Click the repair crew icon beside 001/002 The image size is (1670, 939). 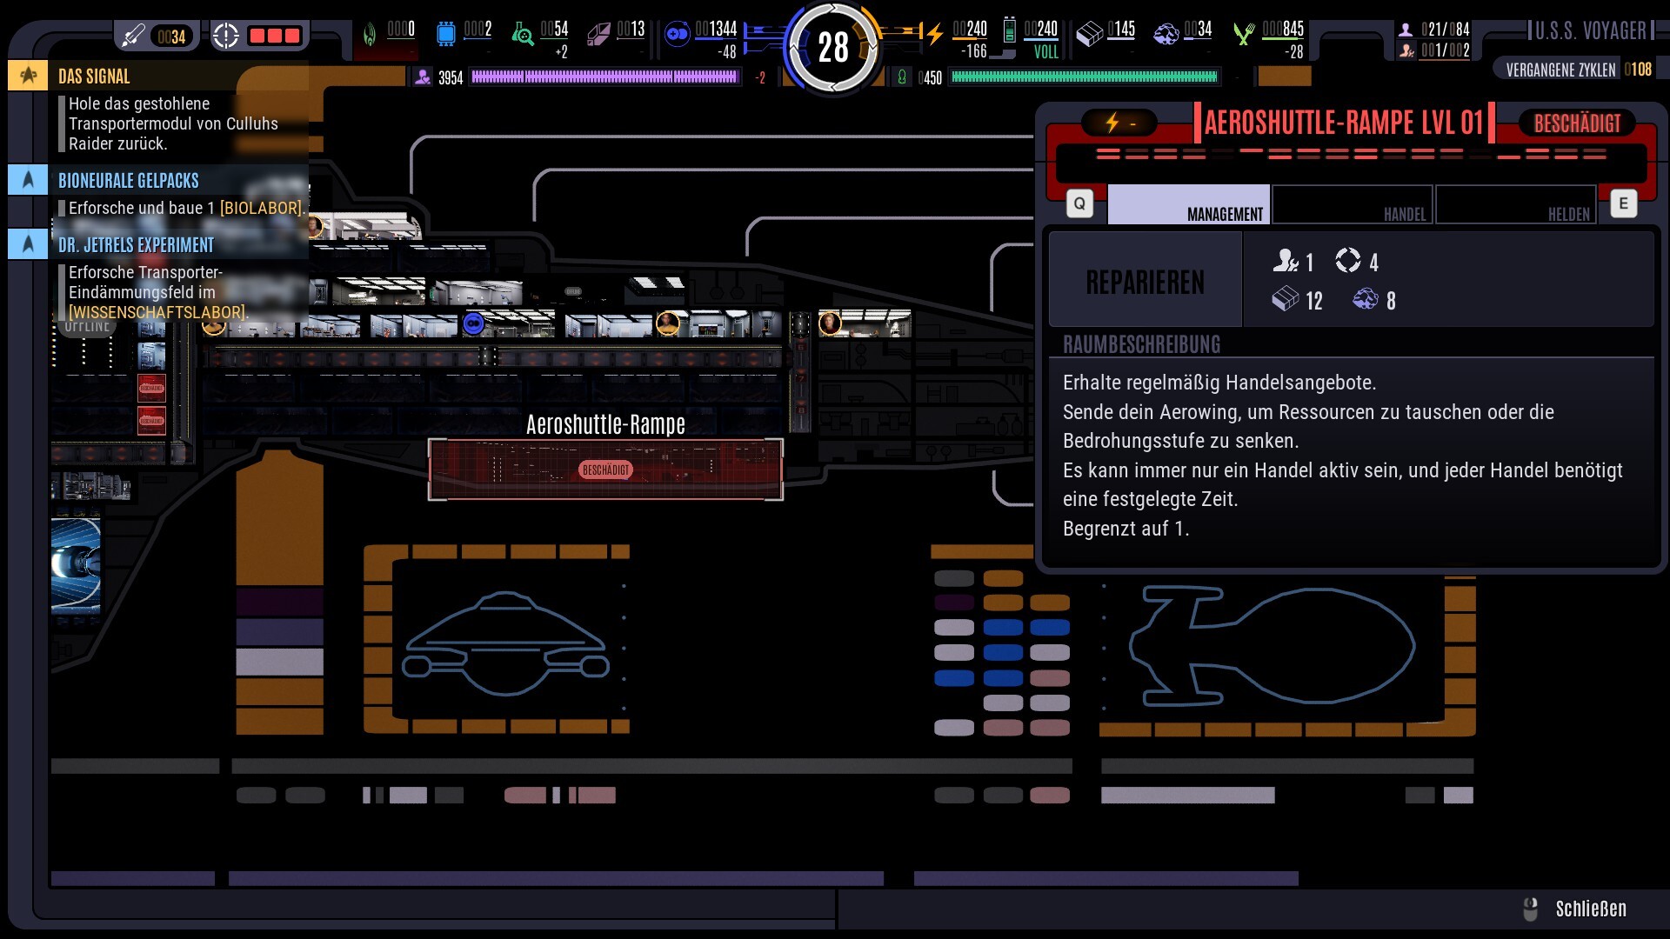point(1406,50)
